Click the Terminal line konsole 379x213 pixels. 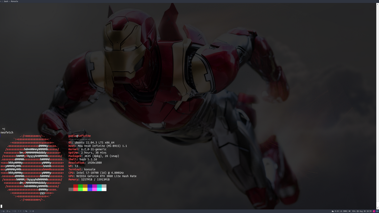click(82, 170)
